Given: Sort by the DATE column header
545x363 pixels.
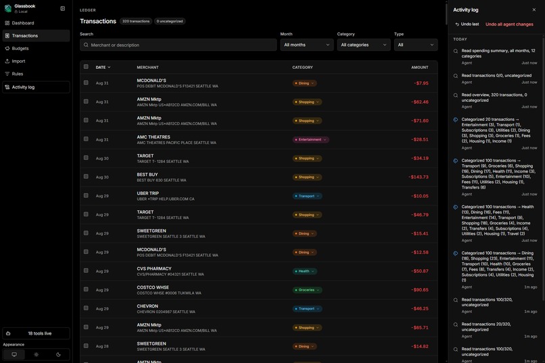Looking at the screenshot, I should (x=103, y=68).
